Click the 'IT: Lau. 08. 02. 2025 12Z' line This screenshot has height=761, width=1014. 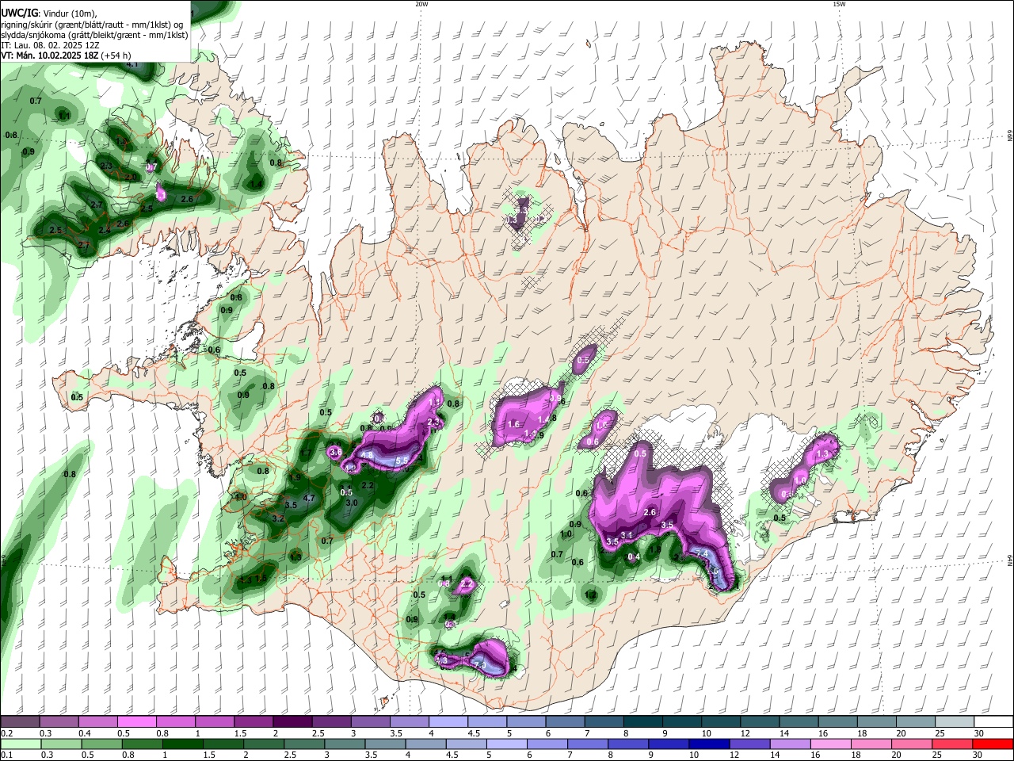tap(50, 45)
